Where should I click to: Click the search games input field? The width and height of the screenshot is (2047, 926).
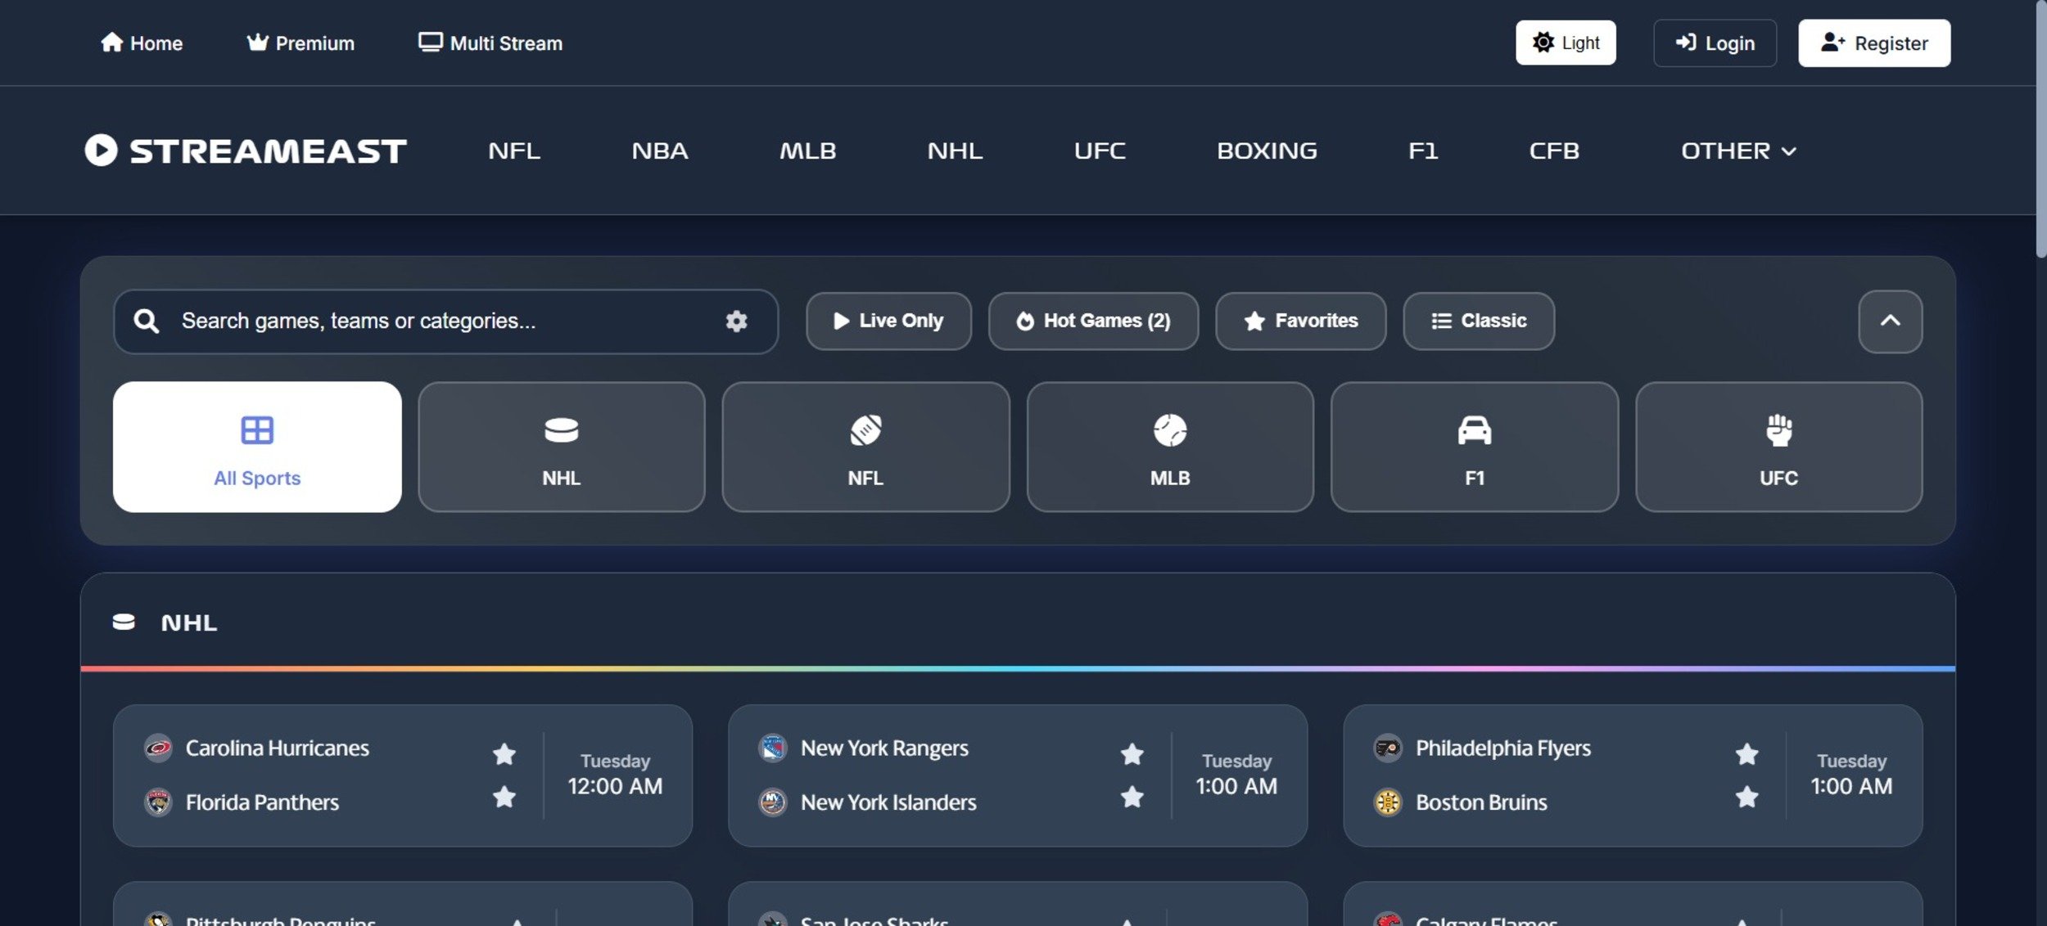(x=442, y=321)
